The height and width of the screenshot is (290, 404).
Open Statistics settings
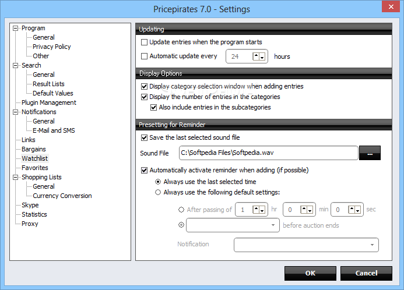[34, 215]
